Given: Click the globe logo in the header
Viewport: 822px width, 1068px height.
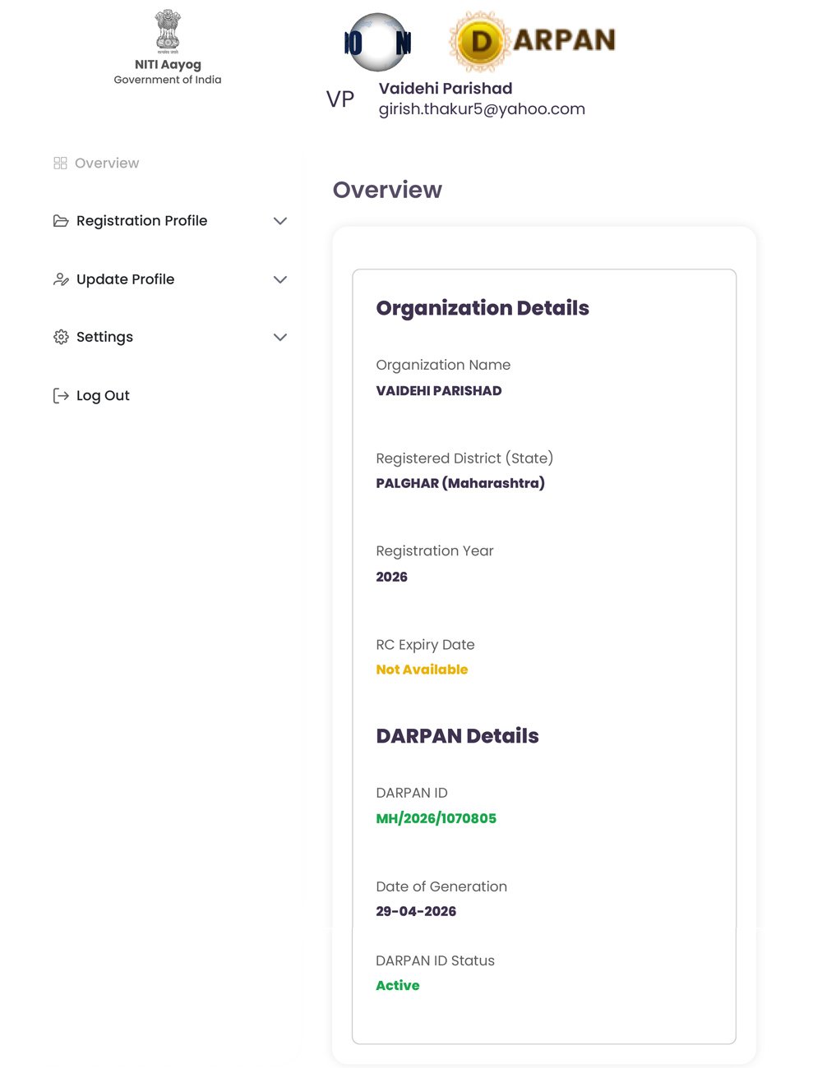Looking at the screenshot, I should (377, 42).
